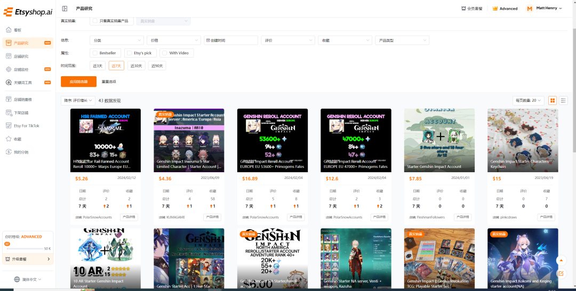Click 真实销量 badge on Kokomi Keqing card
The width and height of the screenshot is (576, 291).
pyautogui.click(x=499, y=234)
